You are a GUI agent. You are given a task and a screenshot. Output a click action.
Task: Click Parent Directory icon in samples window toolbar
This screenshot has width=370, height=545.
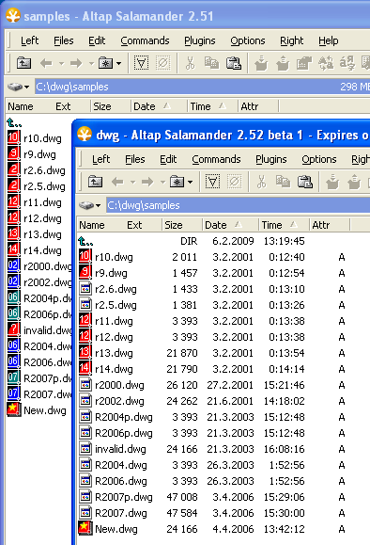[23, 63]
